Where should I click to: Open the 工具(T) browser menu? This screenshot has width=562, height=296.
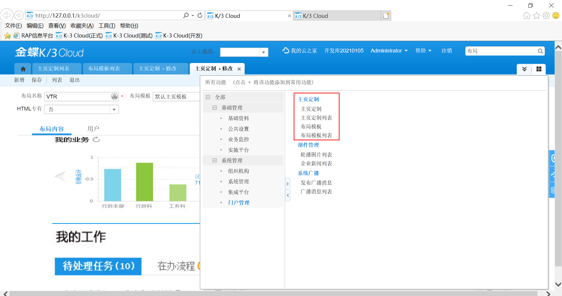click(107, 26)
